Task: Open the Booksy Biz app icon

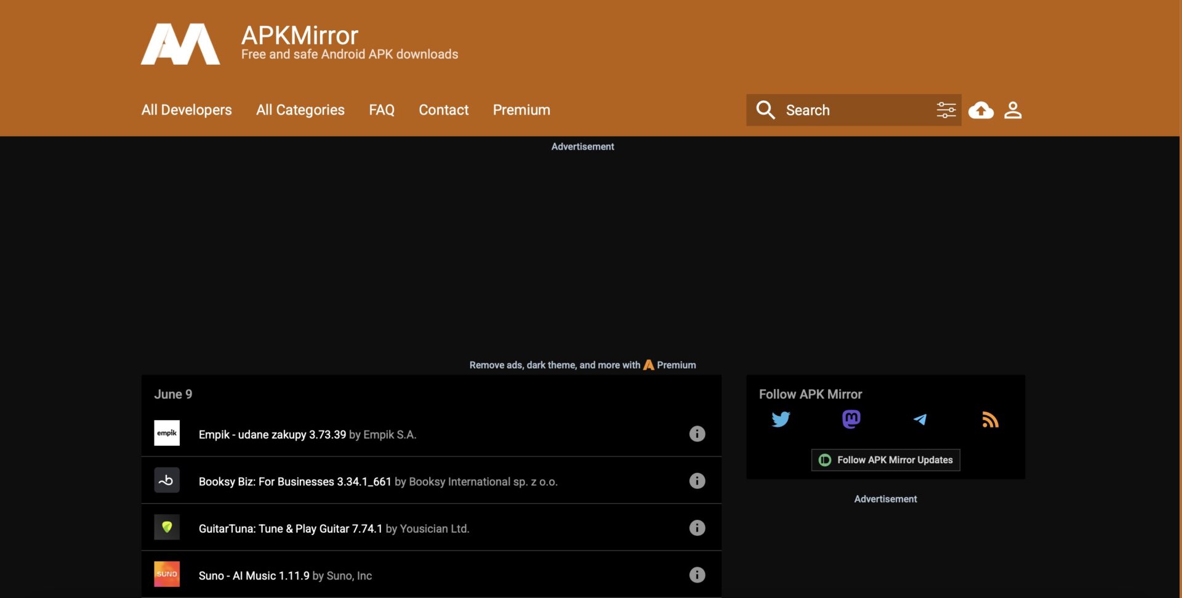Action: click(167, 480)
